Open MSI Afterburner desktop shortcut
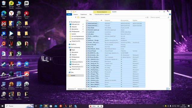192x108 pixels. [19, 55]
